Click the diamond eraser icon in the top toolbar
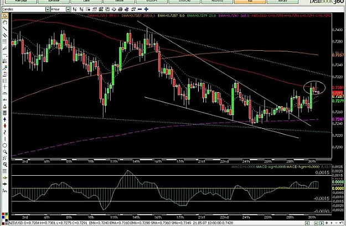Image resolution: width=346 pixels, height=226 pixels. (x=113, y=9)
